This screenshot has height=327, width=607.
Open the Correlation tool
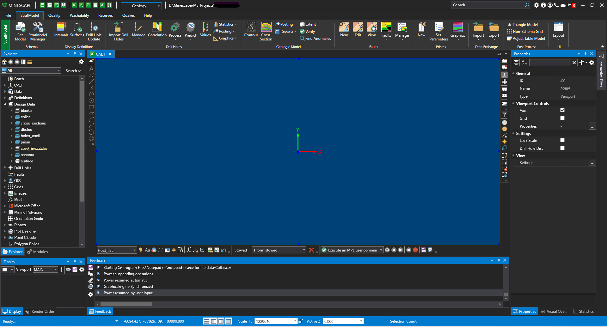(x=157, y=29)
